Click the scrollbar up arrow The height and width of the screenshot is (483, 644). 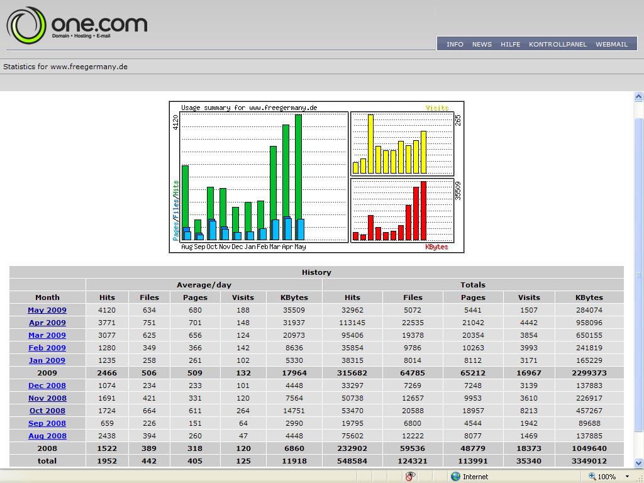tap(639, 97)
